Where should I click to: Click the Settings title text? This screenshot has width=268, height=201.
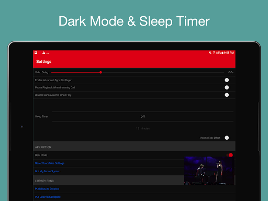43,62
